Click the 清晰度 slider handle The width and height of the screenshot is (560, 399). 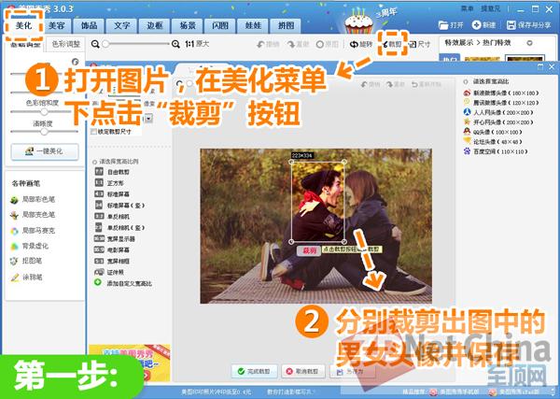tap(44, 132)
